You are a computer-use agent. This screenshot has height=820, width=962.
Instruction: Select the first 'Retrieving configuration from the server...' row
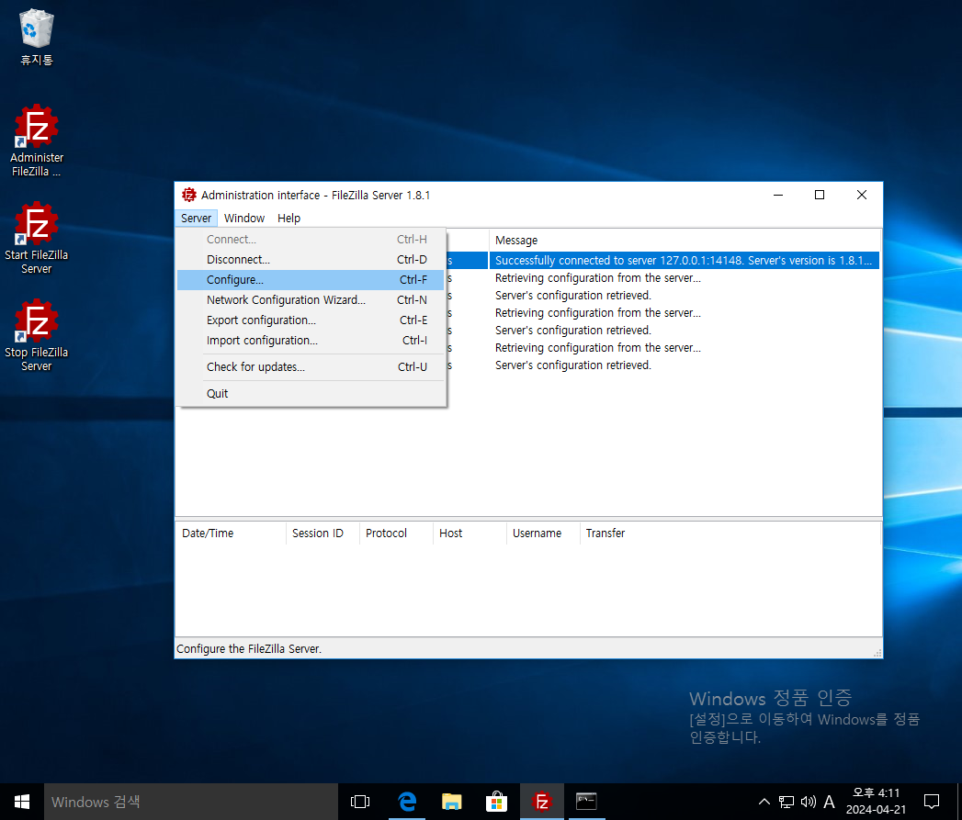click(x=685, y=278)
